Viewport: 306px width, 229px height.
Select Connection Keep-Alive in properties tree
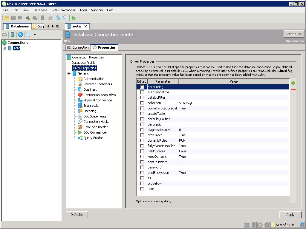tap(99, 95)
